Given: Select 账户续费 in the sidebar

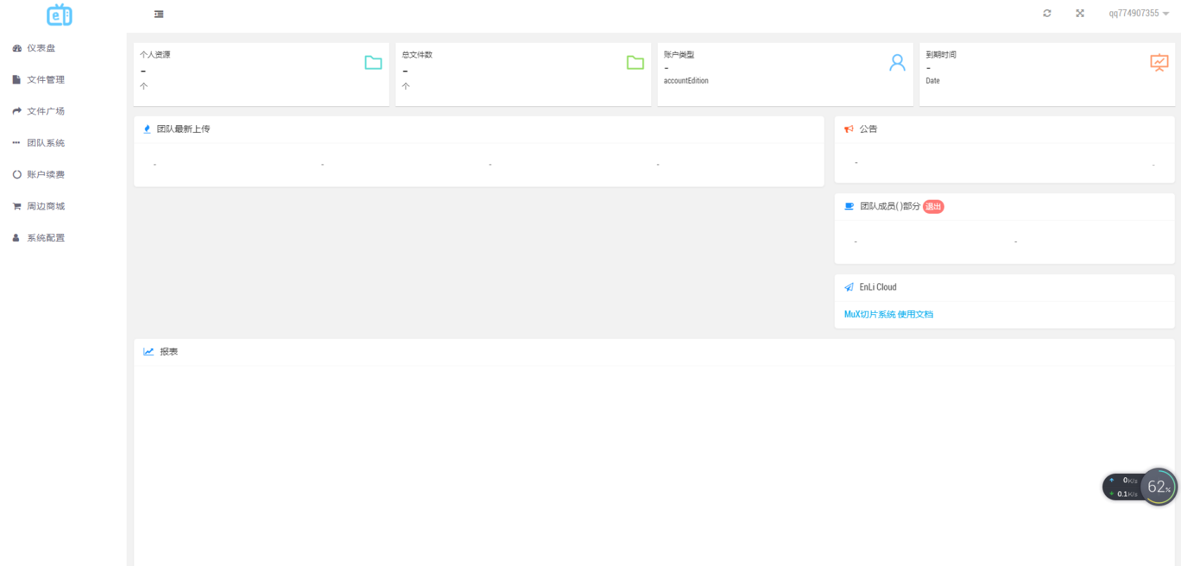Looking at the screenshot, I should [x=45, y=175].
